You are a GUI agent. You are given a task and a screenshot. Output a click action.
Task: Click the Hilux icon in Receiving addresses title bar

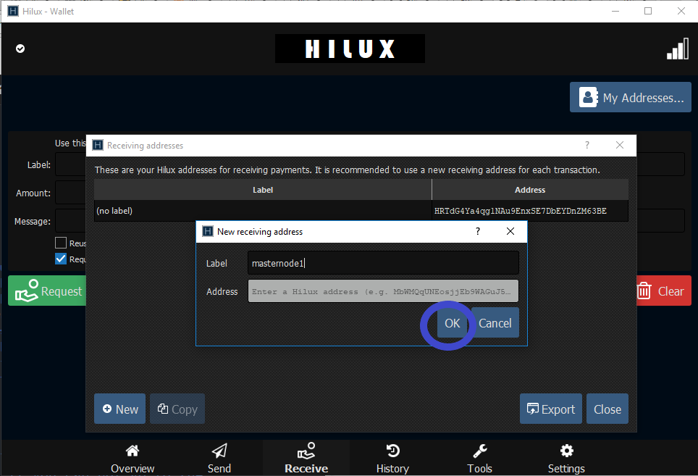click(x=98, y=145)
